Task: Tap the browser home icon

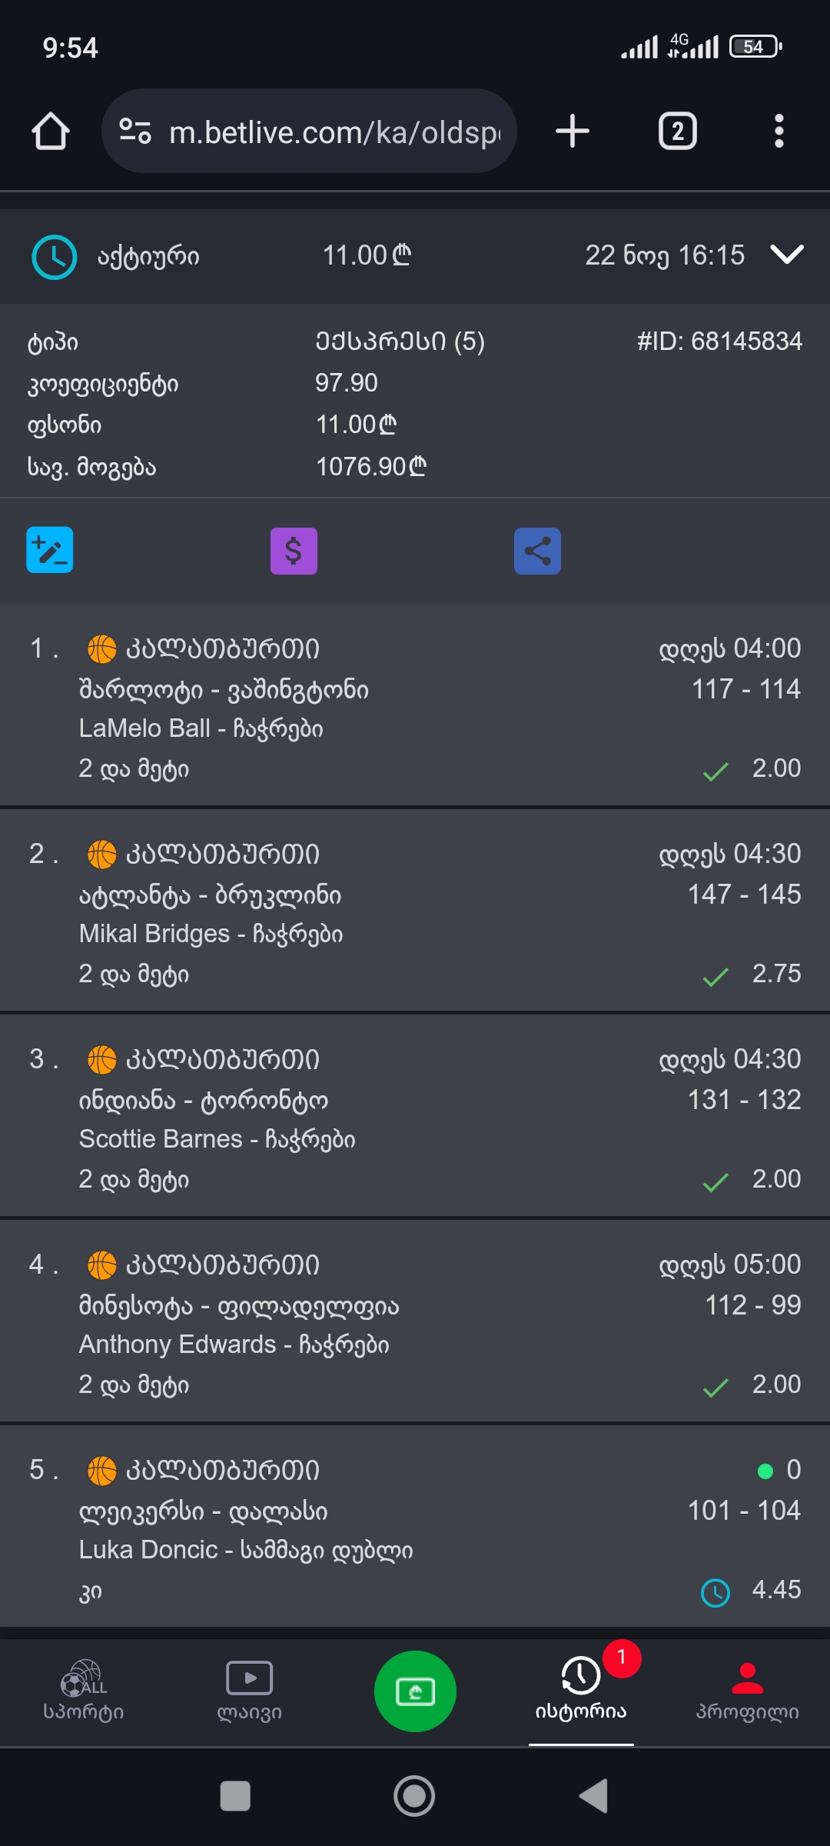Action: (x=51, y=132)
